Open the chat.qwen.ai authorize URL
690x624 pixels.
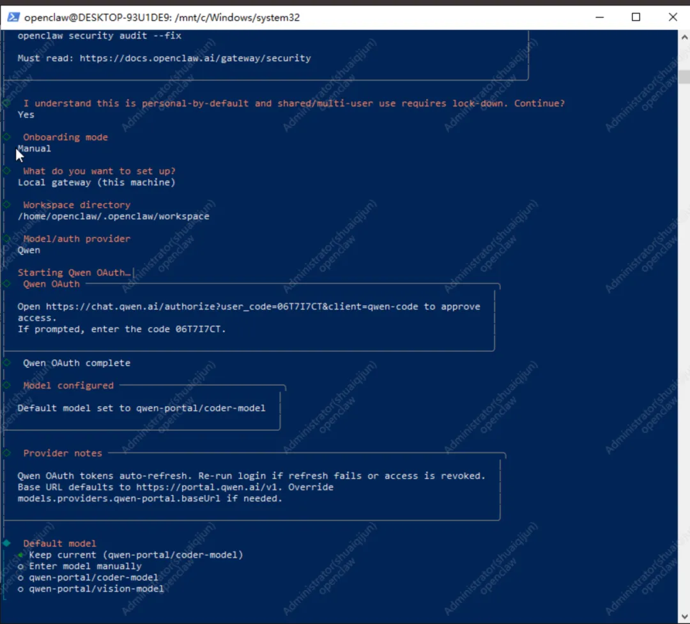click(232, 307)
